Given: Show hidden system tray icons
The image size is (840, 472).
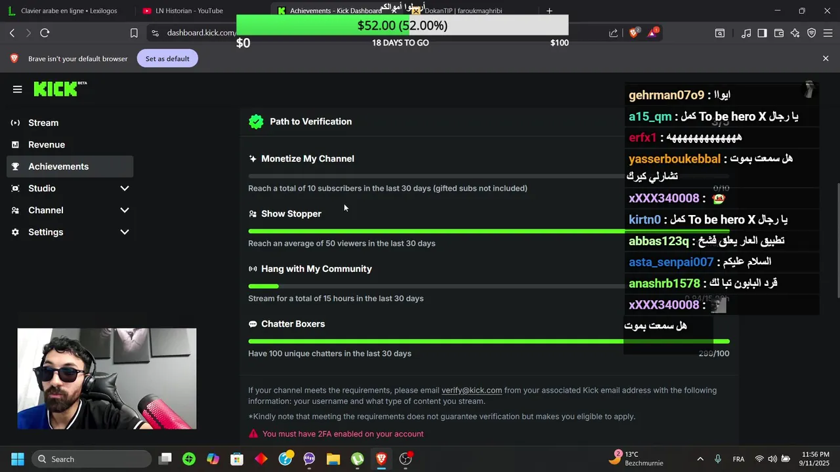Looking at the screenshot, I should click(700, 459).
